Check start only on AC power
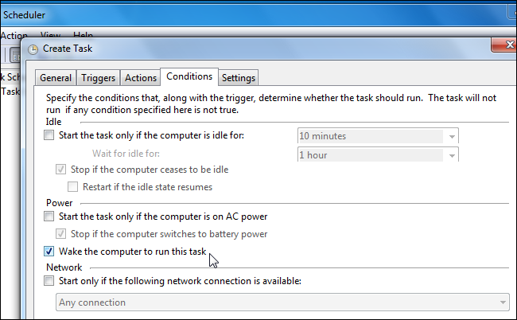Viewport: 517px width, 320px height. [49, 217]
